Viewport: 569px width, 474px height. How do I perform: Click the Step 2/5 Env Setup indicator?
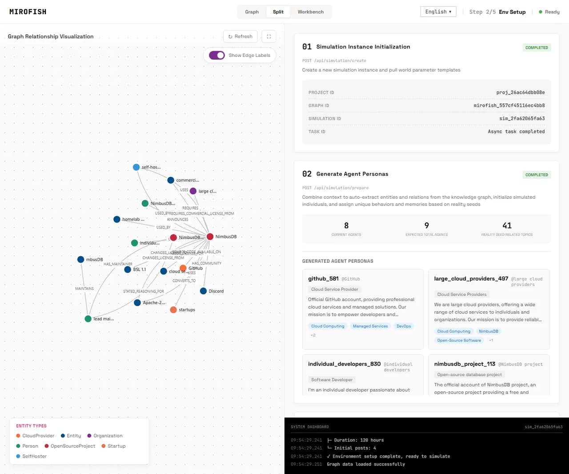coord(497,12)
